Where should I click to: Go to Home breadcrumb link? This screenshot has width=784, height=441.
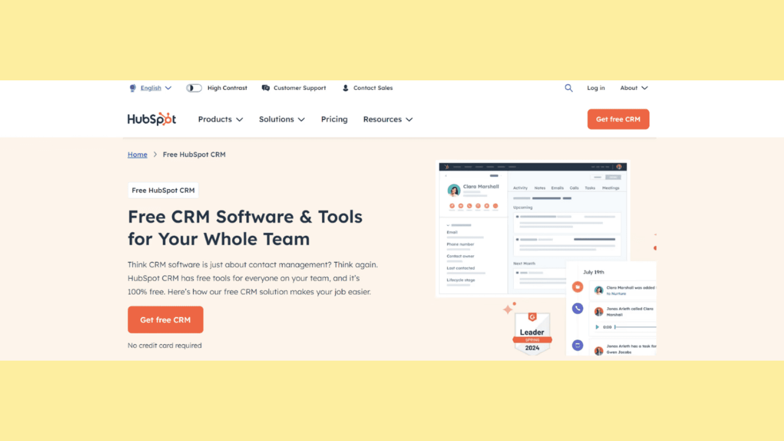pyautogui.click(x=138, y=154)
